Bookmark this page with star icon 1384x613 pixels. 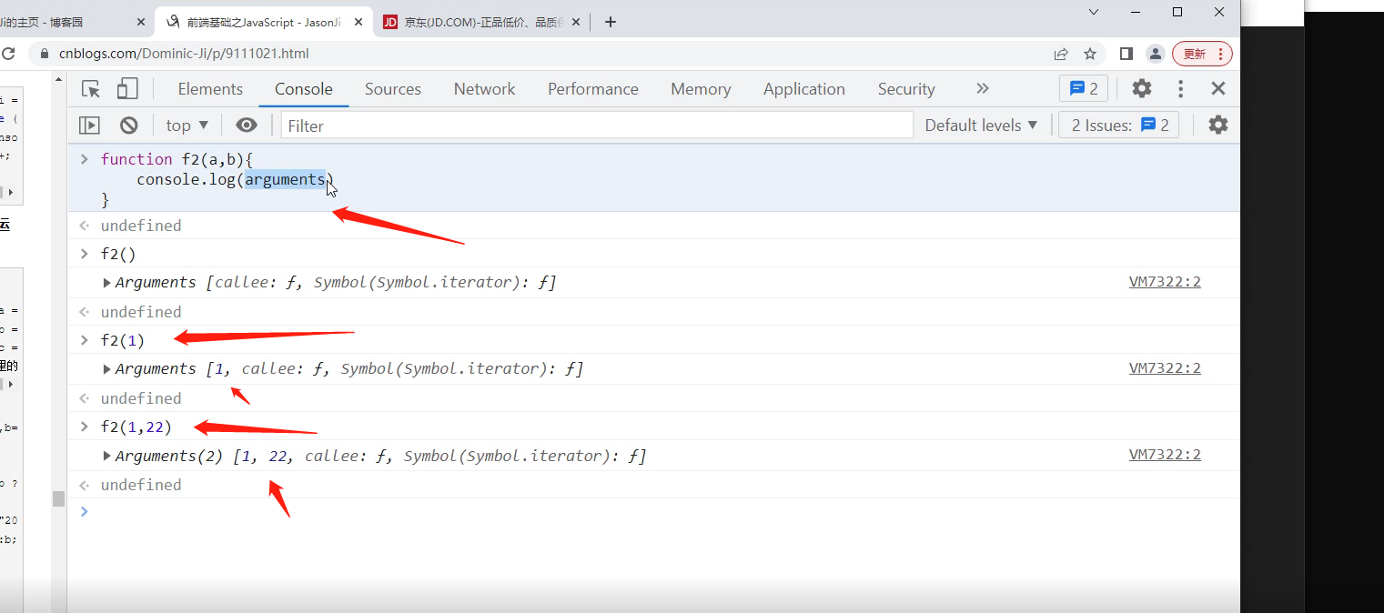pos(1090,54)
